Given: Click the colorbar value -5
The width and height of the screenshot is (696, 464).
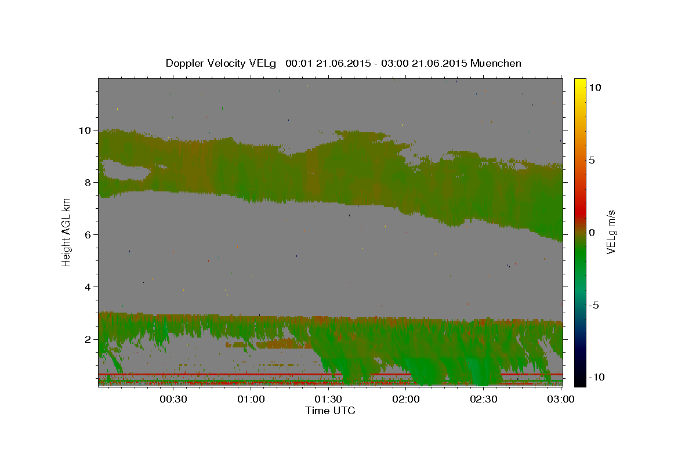Looking at the screenshot, I should (594, 305).
